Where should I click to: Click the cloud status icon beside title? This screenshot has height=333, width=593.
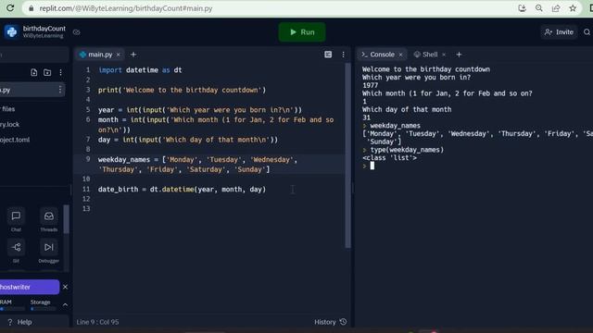76,32
